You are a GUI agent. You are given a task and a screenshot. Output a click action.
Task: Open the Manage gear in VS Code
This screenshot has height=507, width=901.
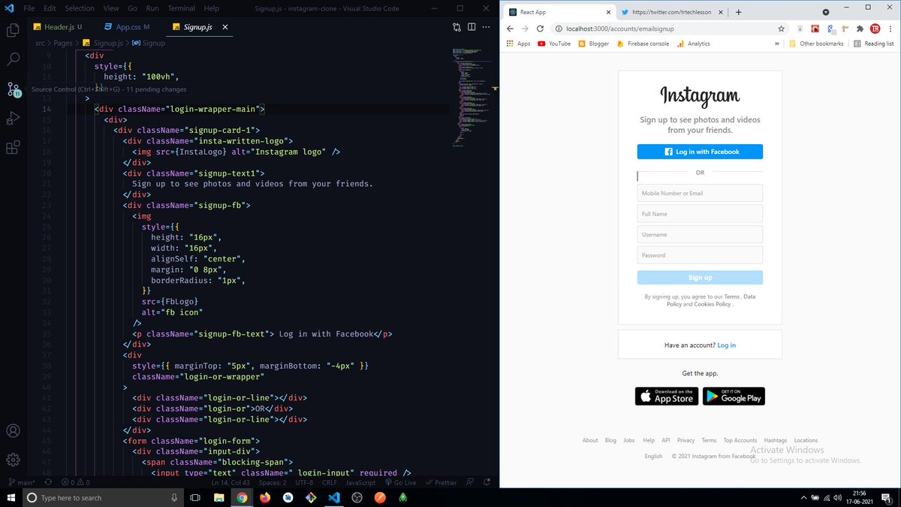13,460
